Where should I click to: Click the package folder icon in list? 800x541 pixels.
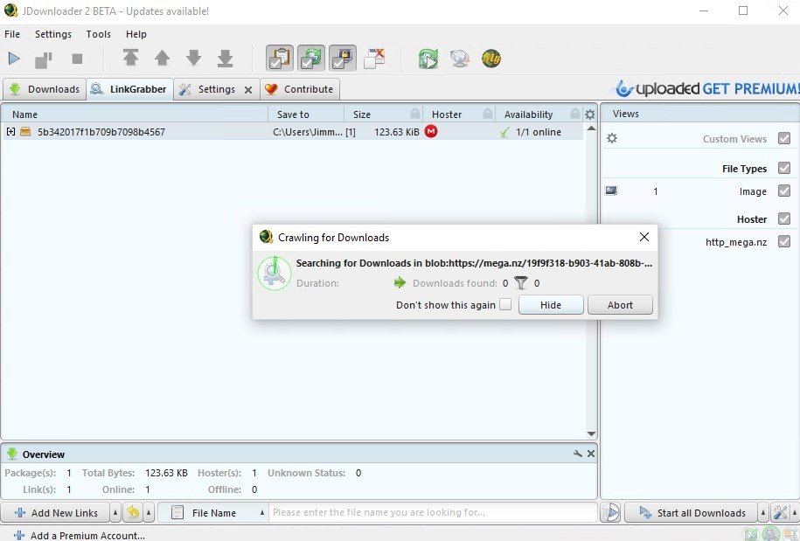coord(25,132)
